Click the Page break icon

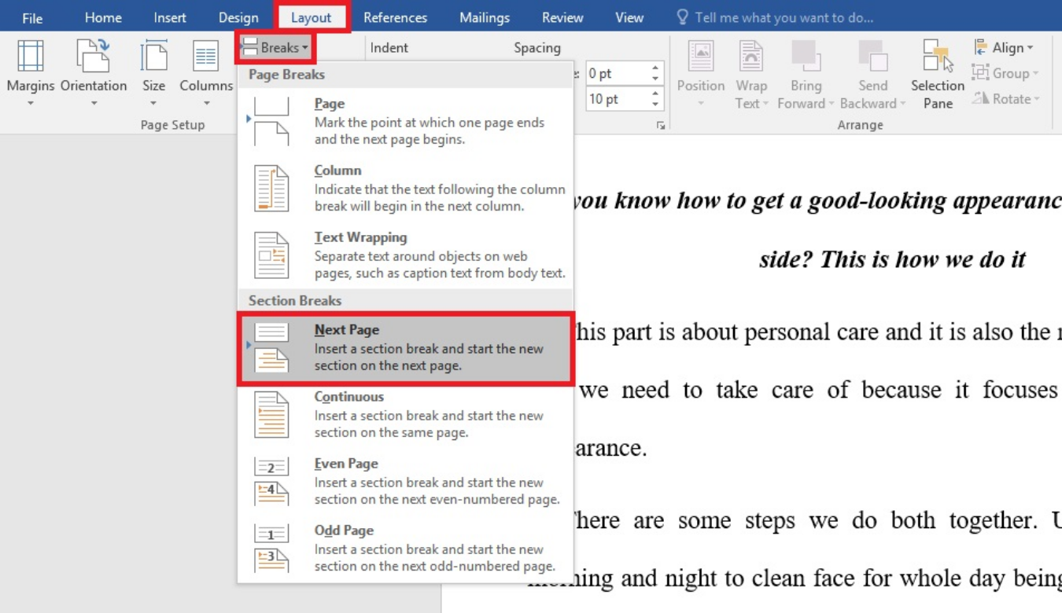coord(271,121)
